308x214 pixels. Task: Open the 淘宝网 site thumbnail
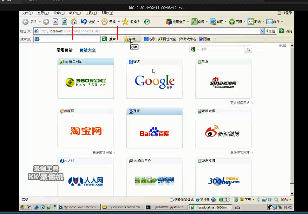pyautogui.click(x=86, y=128)
